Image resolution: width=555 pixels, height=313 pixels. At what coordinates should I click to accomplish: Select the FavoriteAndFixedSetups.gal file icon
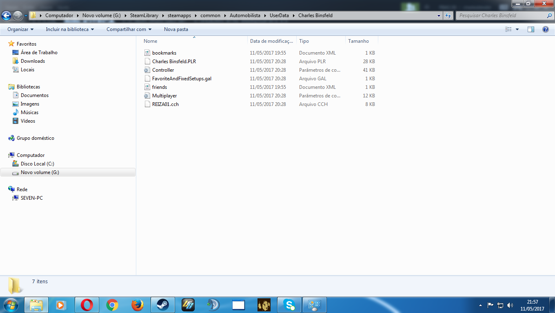(x=147, y=79)
